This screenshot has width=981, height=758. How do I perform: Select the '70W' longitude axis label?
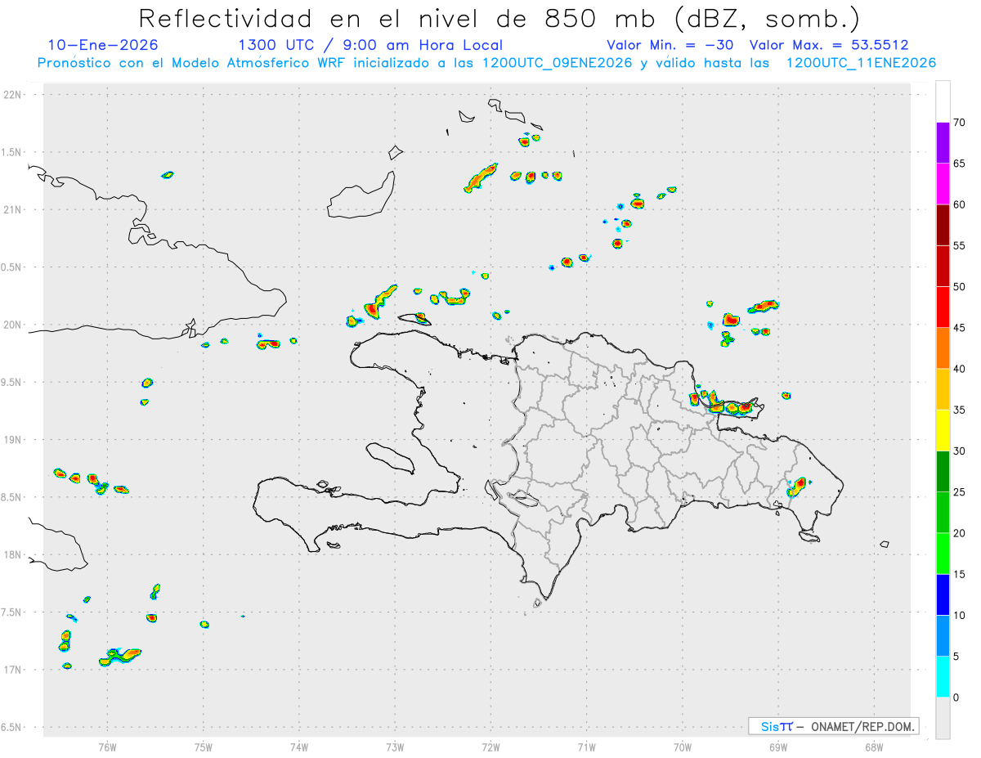pyautogui.click(x=683, y=746)
